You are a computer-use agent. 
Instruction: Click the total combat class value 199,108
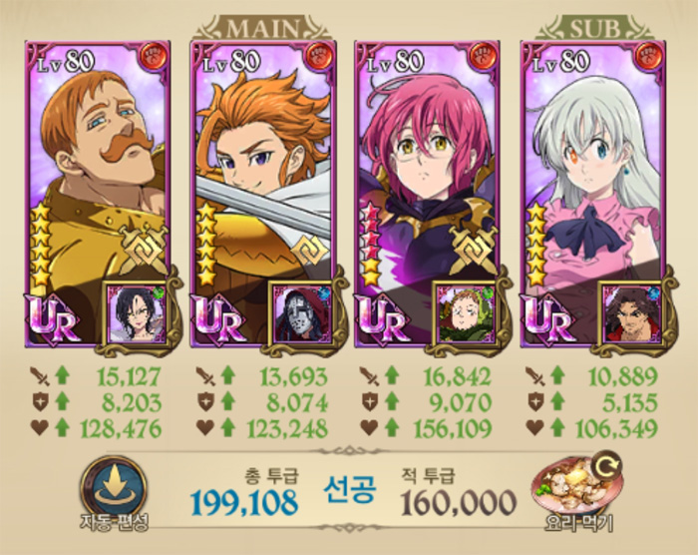tap(244, 502)
